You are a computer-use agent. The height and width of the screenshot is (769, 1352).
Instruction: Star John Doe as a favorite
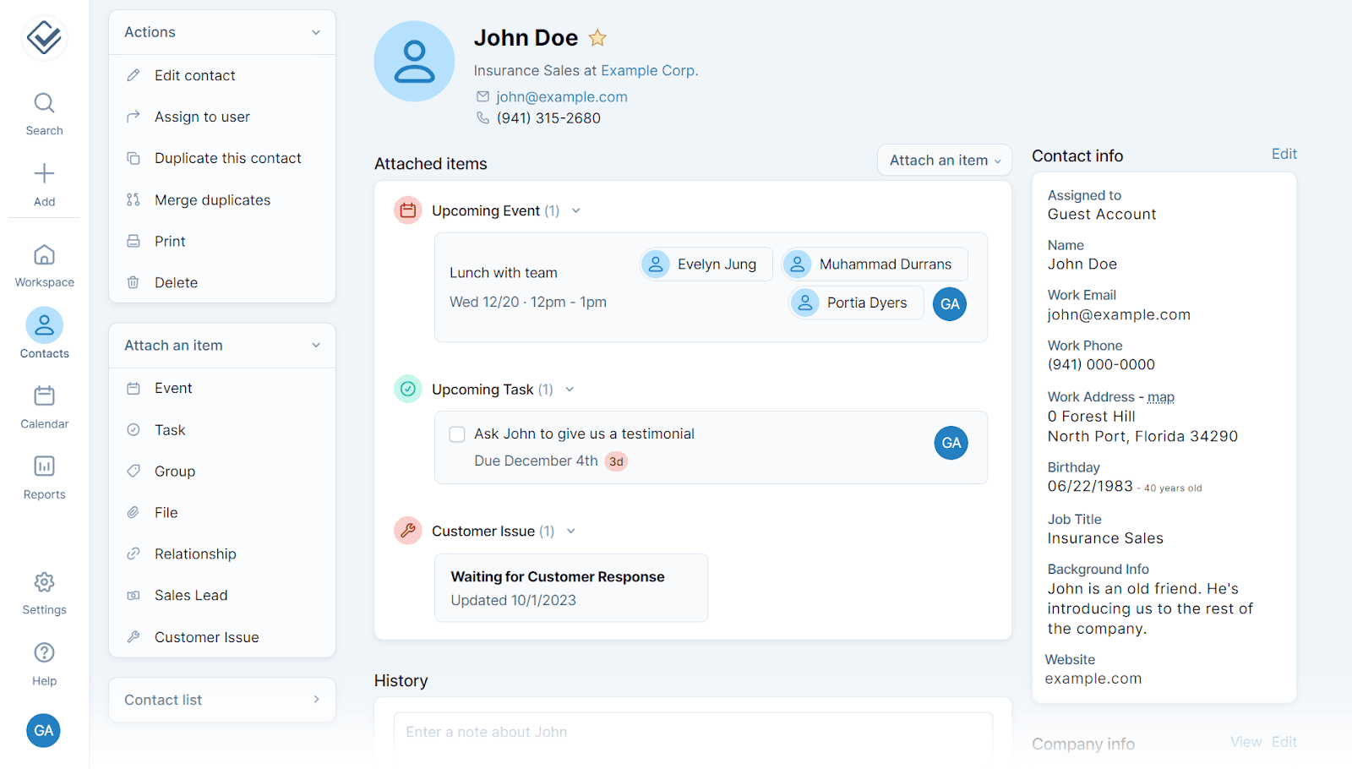point(597,38)
